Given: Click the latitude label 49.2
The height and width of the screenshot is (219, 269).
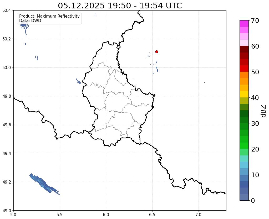Looking at the screenshot, I should click(7, 182).
